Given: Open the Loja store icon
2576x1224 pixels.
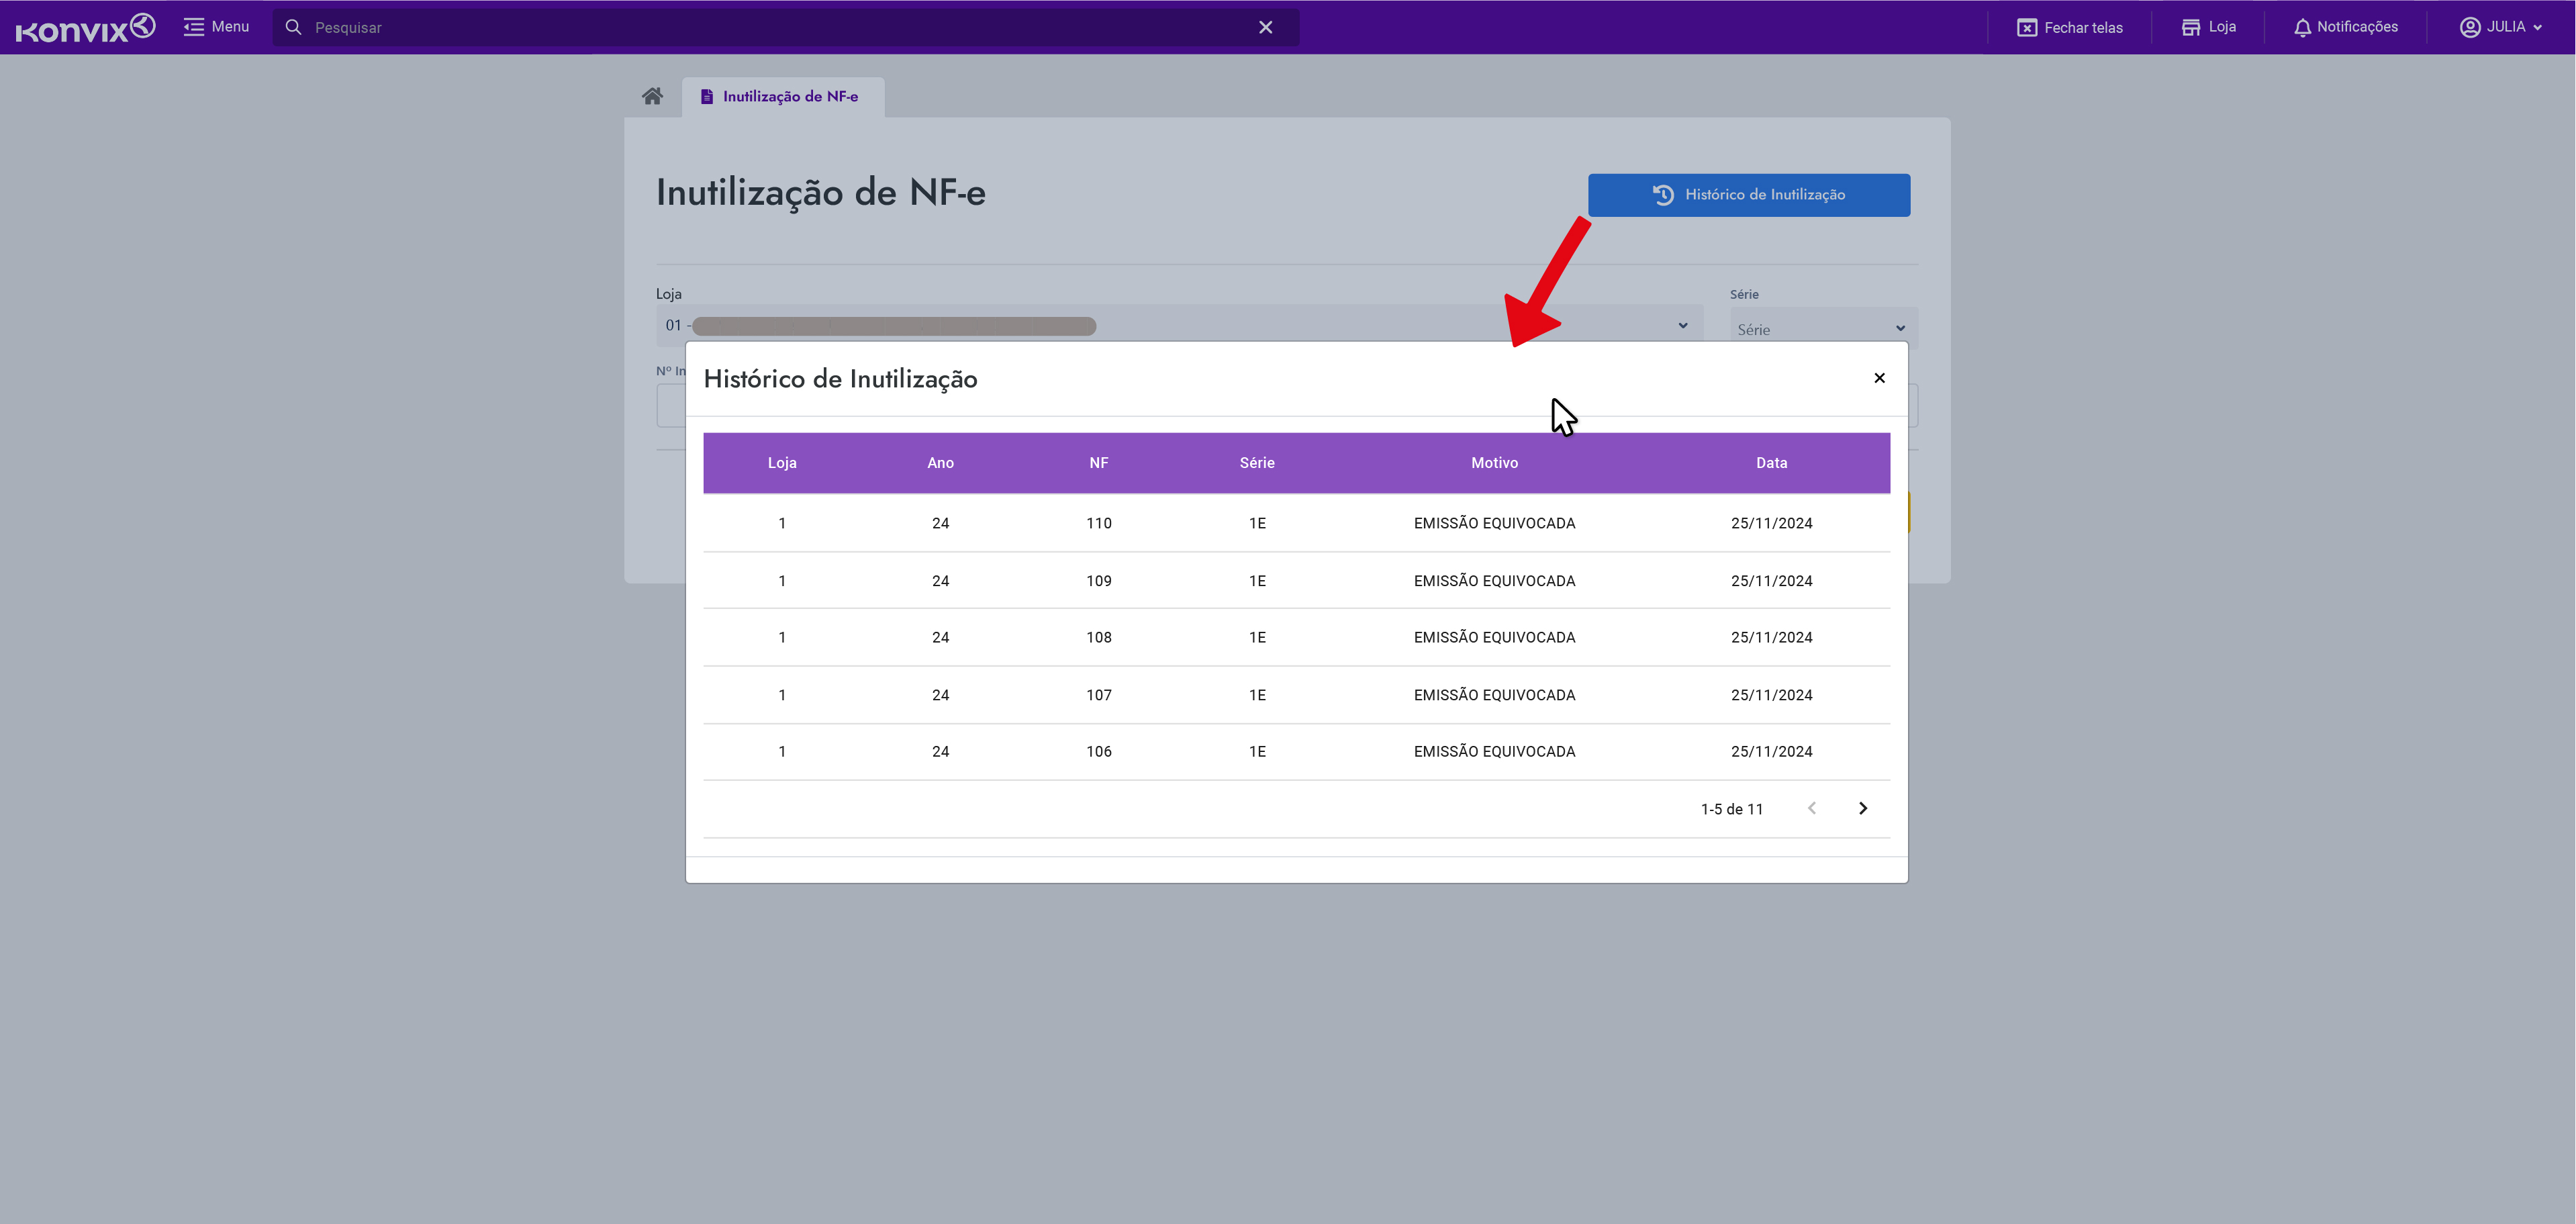Looking at the screenshot, I should point(2190,27).
